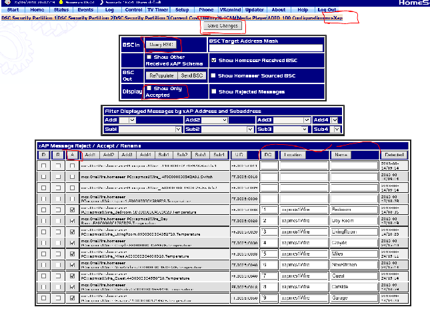Open the TV Timer tab
This screenshot has height=309, width=430.
point(157,11)
